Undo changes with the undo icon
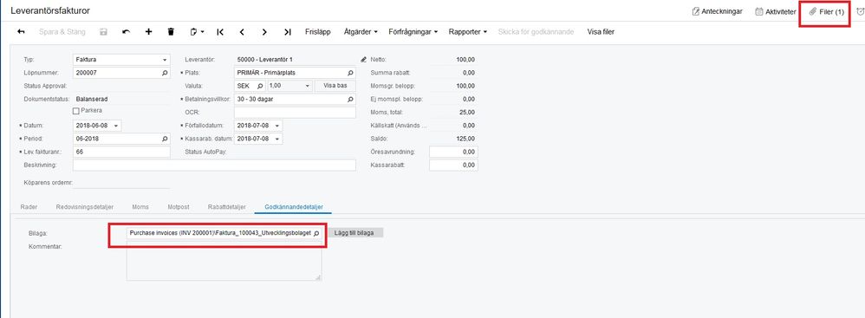This screenshot has height=318, width=865. [126, 32]
